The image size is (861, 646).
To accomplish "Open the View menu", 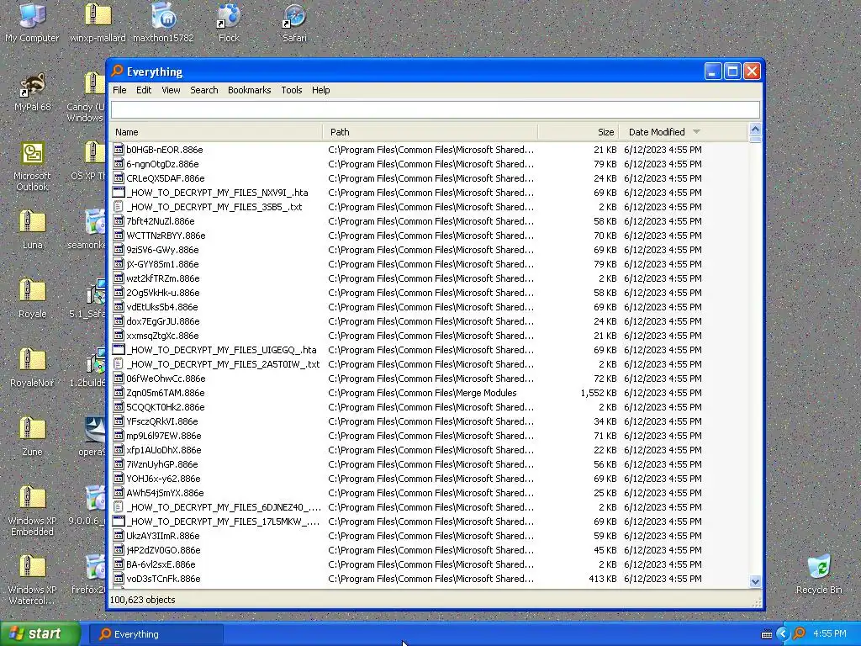I will coord(171,90).
